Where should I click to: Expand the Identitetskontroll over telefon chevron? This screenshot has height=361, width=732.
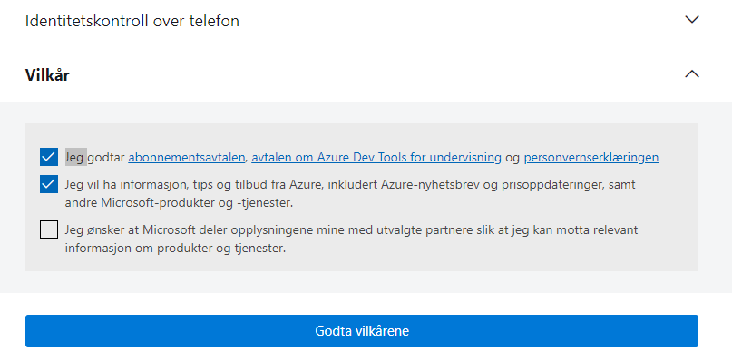[691, 20]
